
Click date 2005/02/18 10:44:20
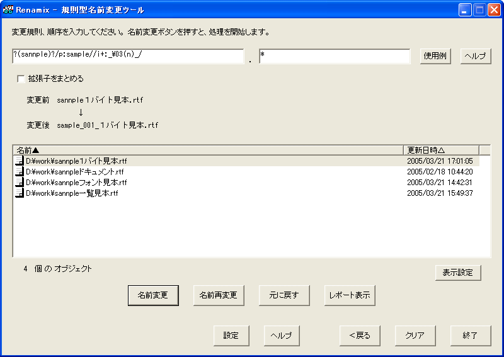click(440, 172)
